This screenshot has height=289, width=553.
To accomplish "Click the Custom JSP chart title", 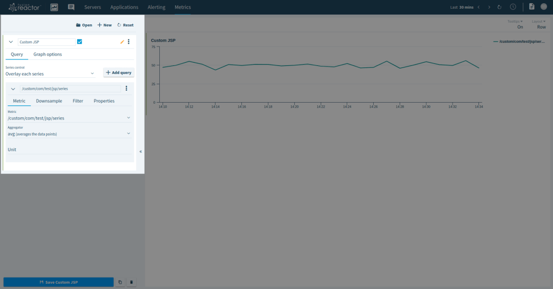I will [x=163, y=40].
